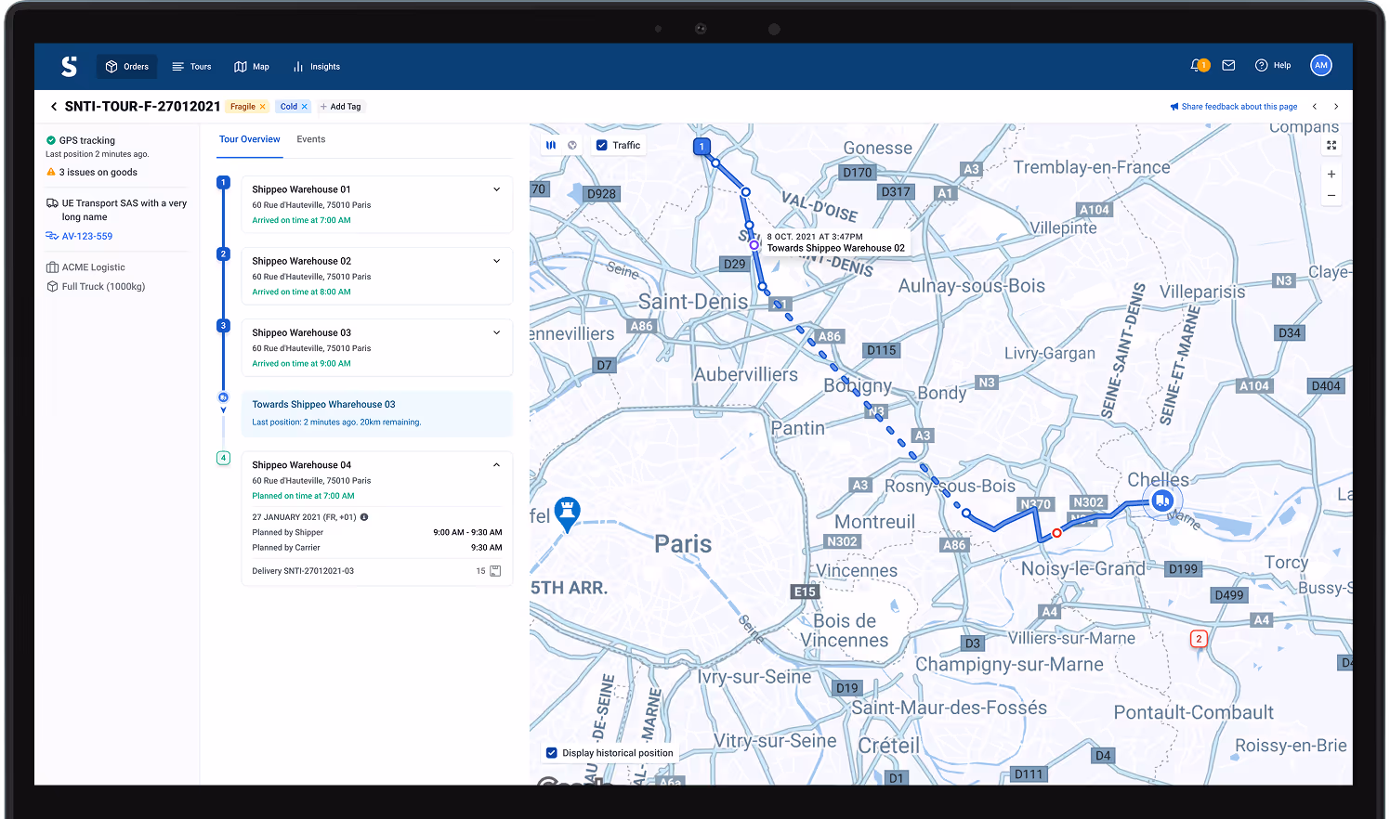This screenshot has height=819, width=1390.
Task: Go to the Map page
Action: pyautogui.click(x=252, y=67)
